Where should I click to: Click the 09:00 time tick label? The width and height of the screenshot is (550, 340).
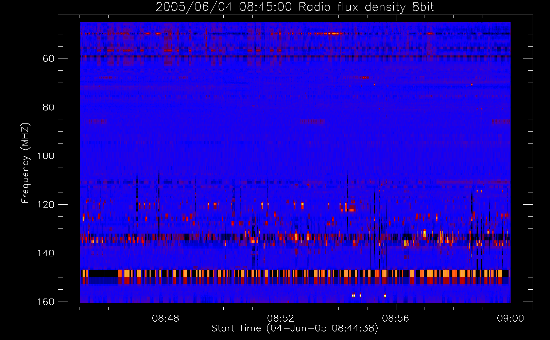(x=511, y=319)
